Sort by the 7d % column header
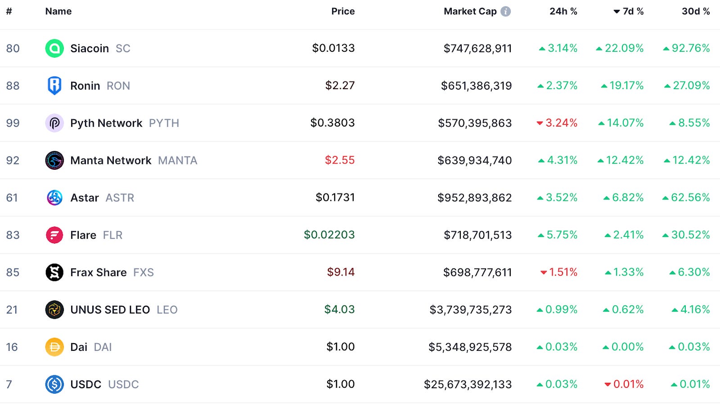 (x=628, y=11)
